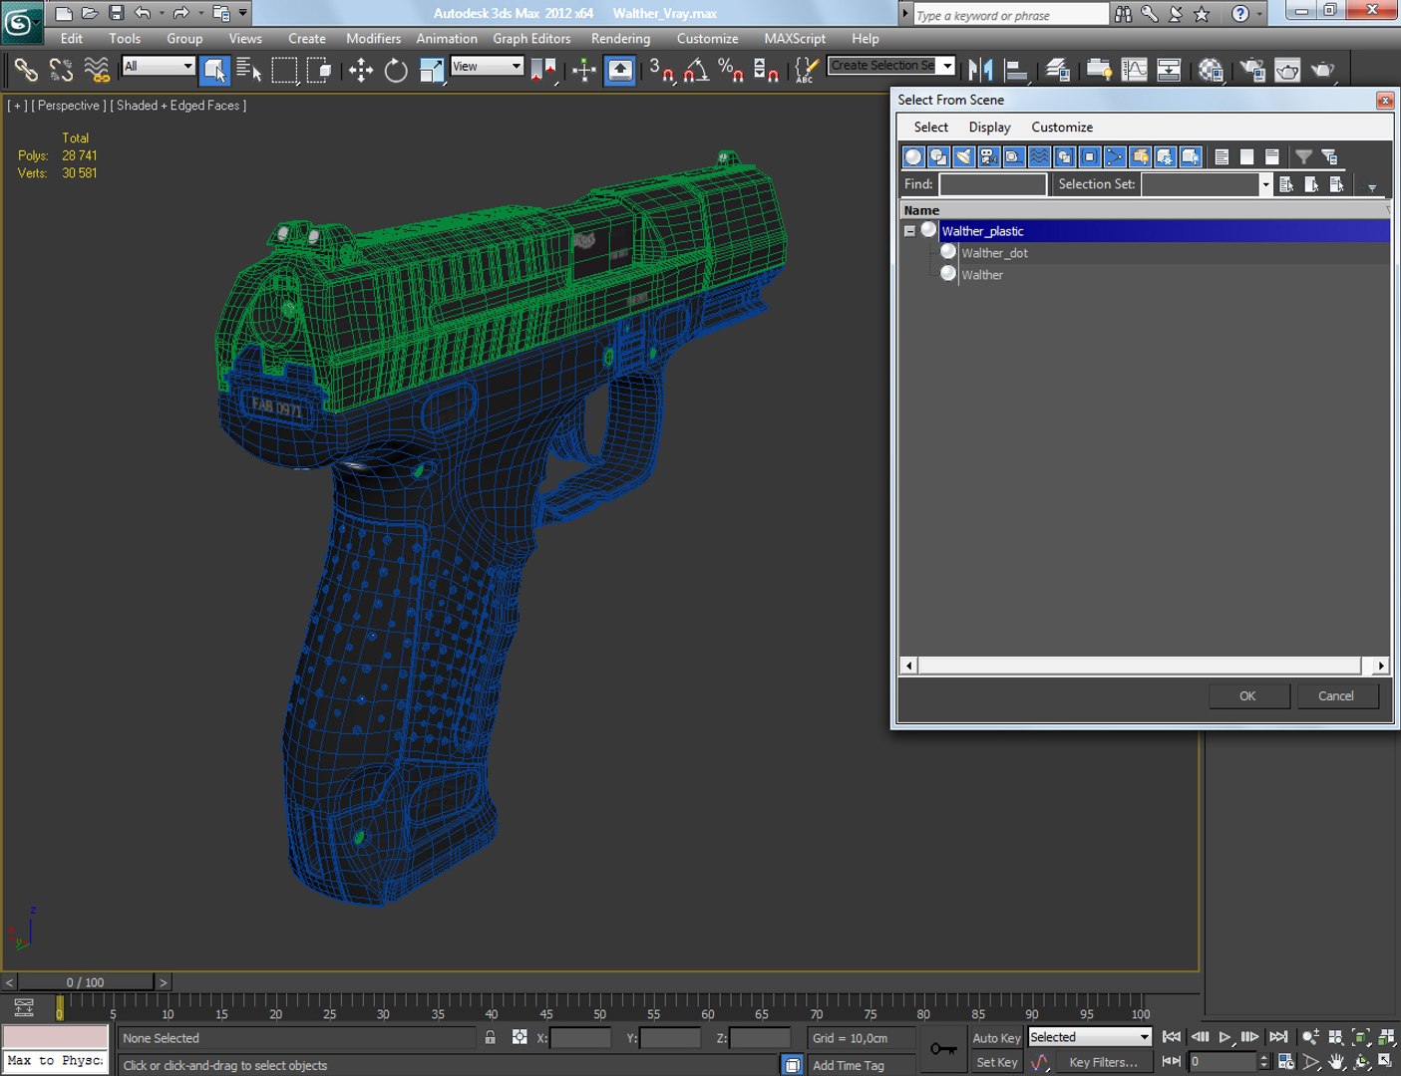This screenshot has height=1076, width=1401.
Task: Click the Zoom Extents All icon
Action: tap(1385, 1037)
